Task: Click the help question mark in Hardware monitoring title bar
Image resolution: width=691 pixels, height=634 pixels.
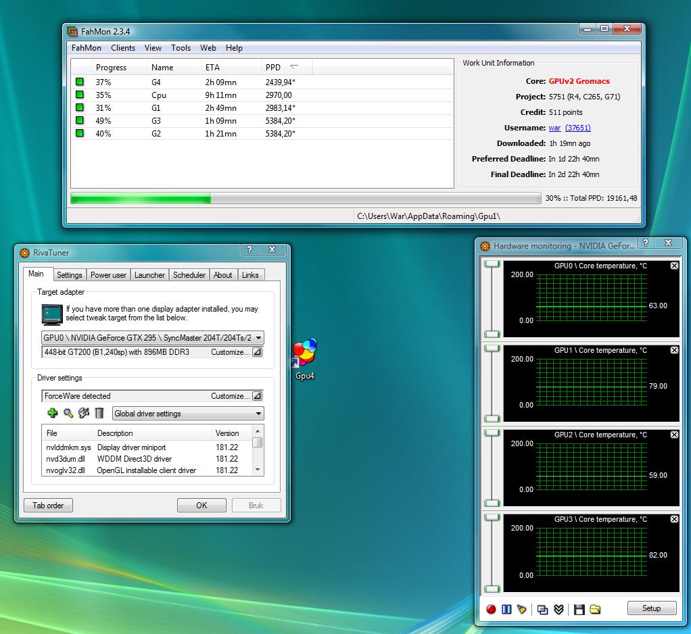Action: pos(646,243)
